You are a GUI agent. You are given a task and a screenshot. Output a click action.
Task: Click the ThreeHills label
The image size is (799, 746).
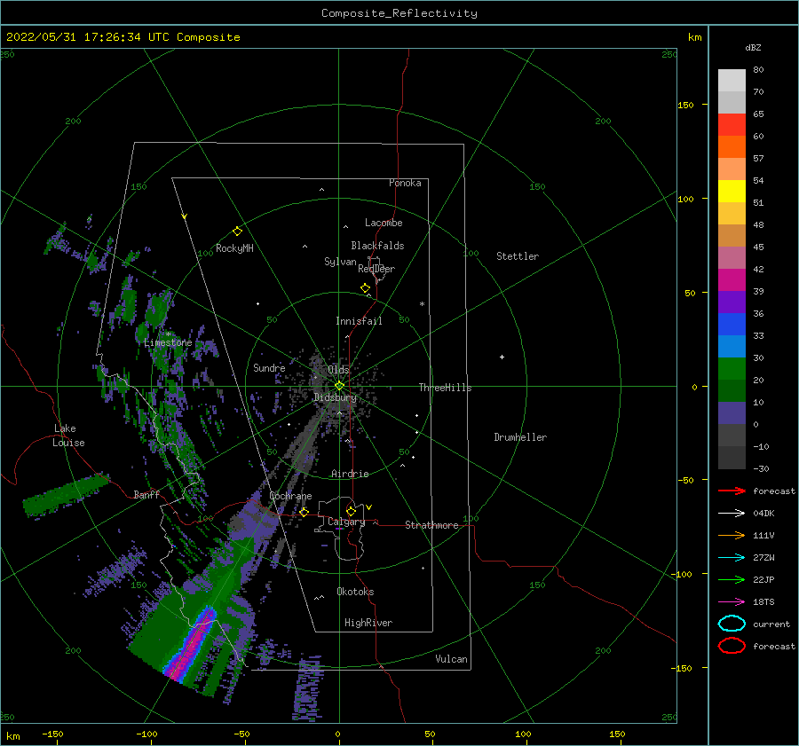pos(446,388)
